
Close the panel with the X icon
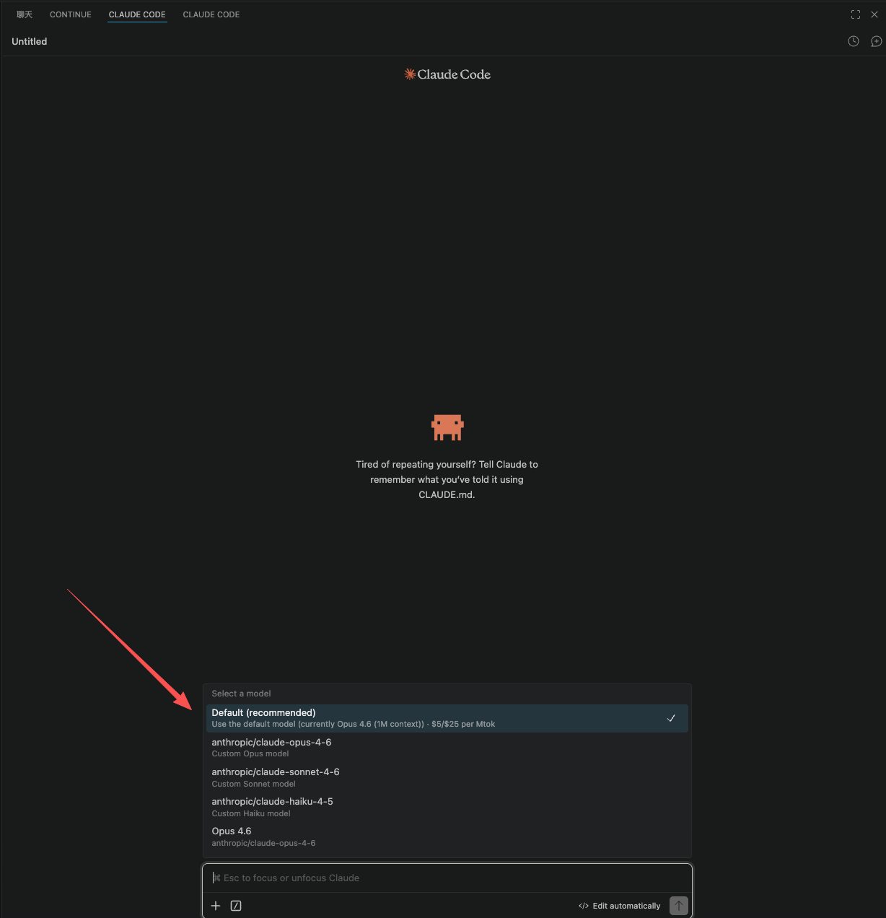click(x=874, y=14)
